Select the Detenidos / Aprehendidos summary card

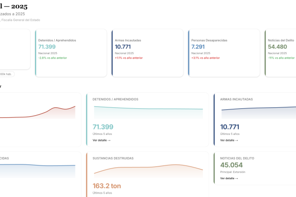point(71,53)
